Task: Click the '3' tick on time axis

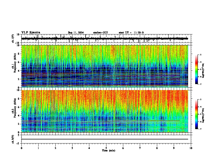Action: [x=72, y=148]
